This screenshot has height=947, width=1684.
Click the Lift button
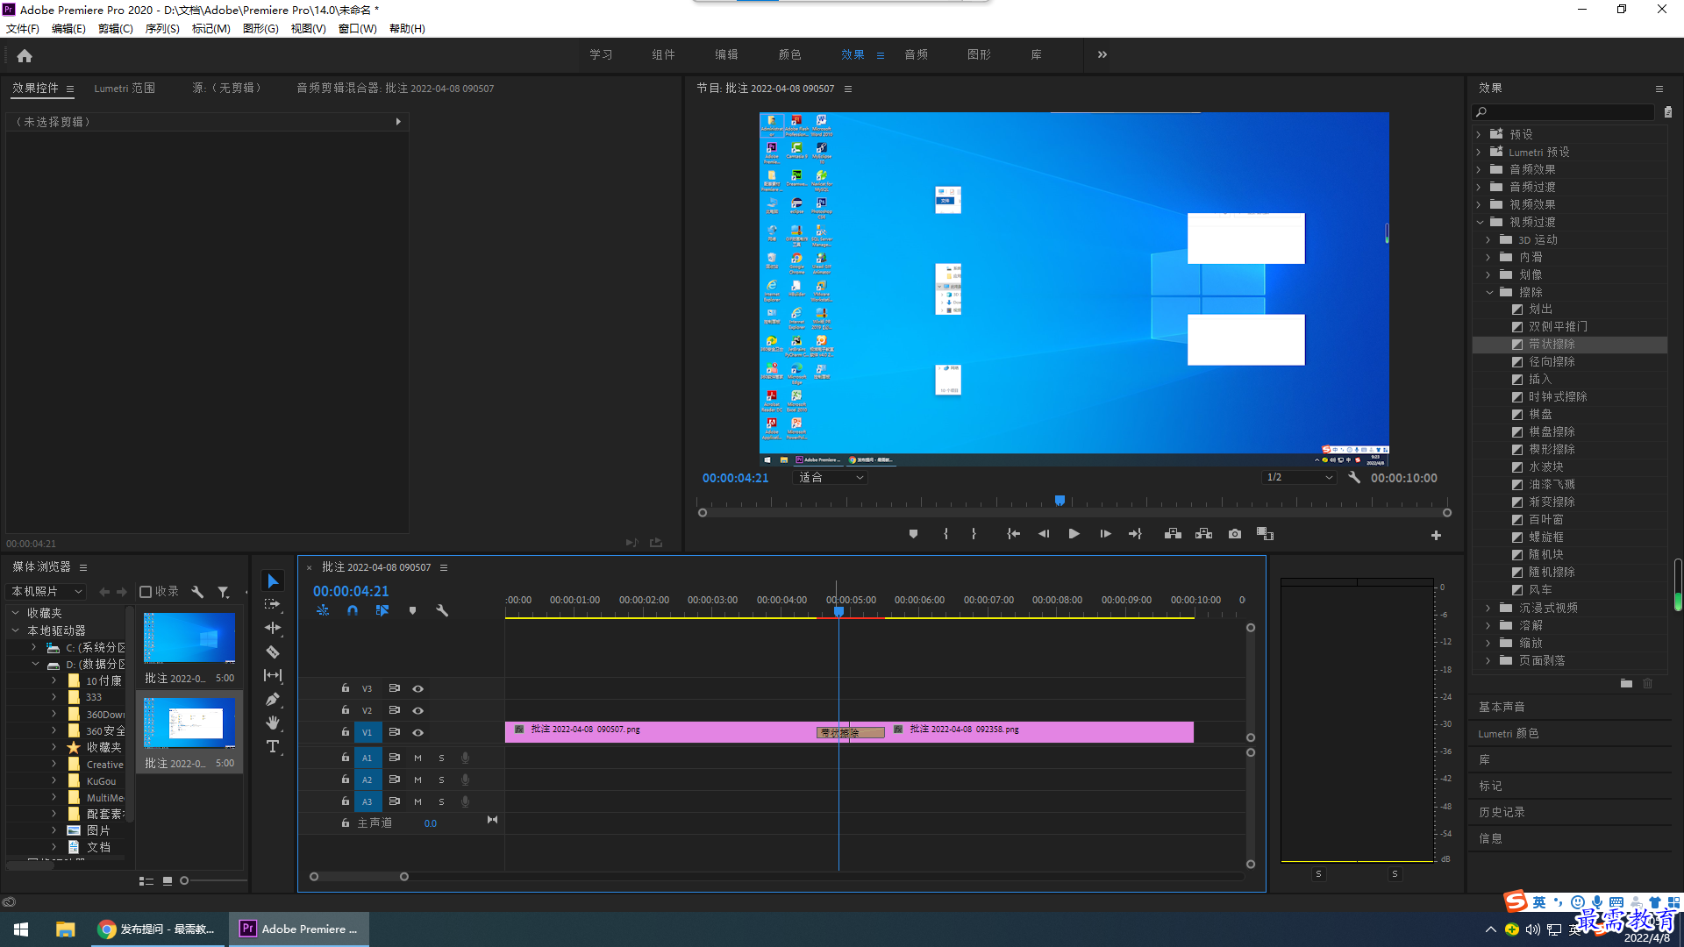pyautogui.click(x=1173, y=534)
